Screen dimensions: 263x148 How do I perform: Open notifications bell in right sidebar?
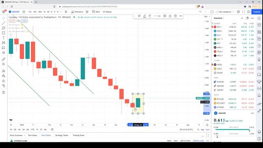259,95
